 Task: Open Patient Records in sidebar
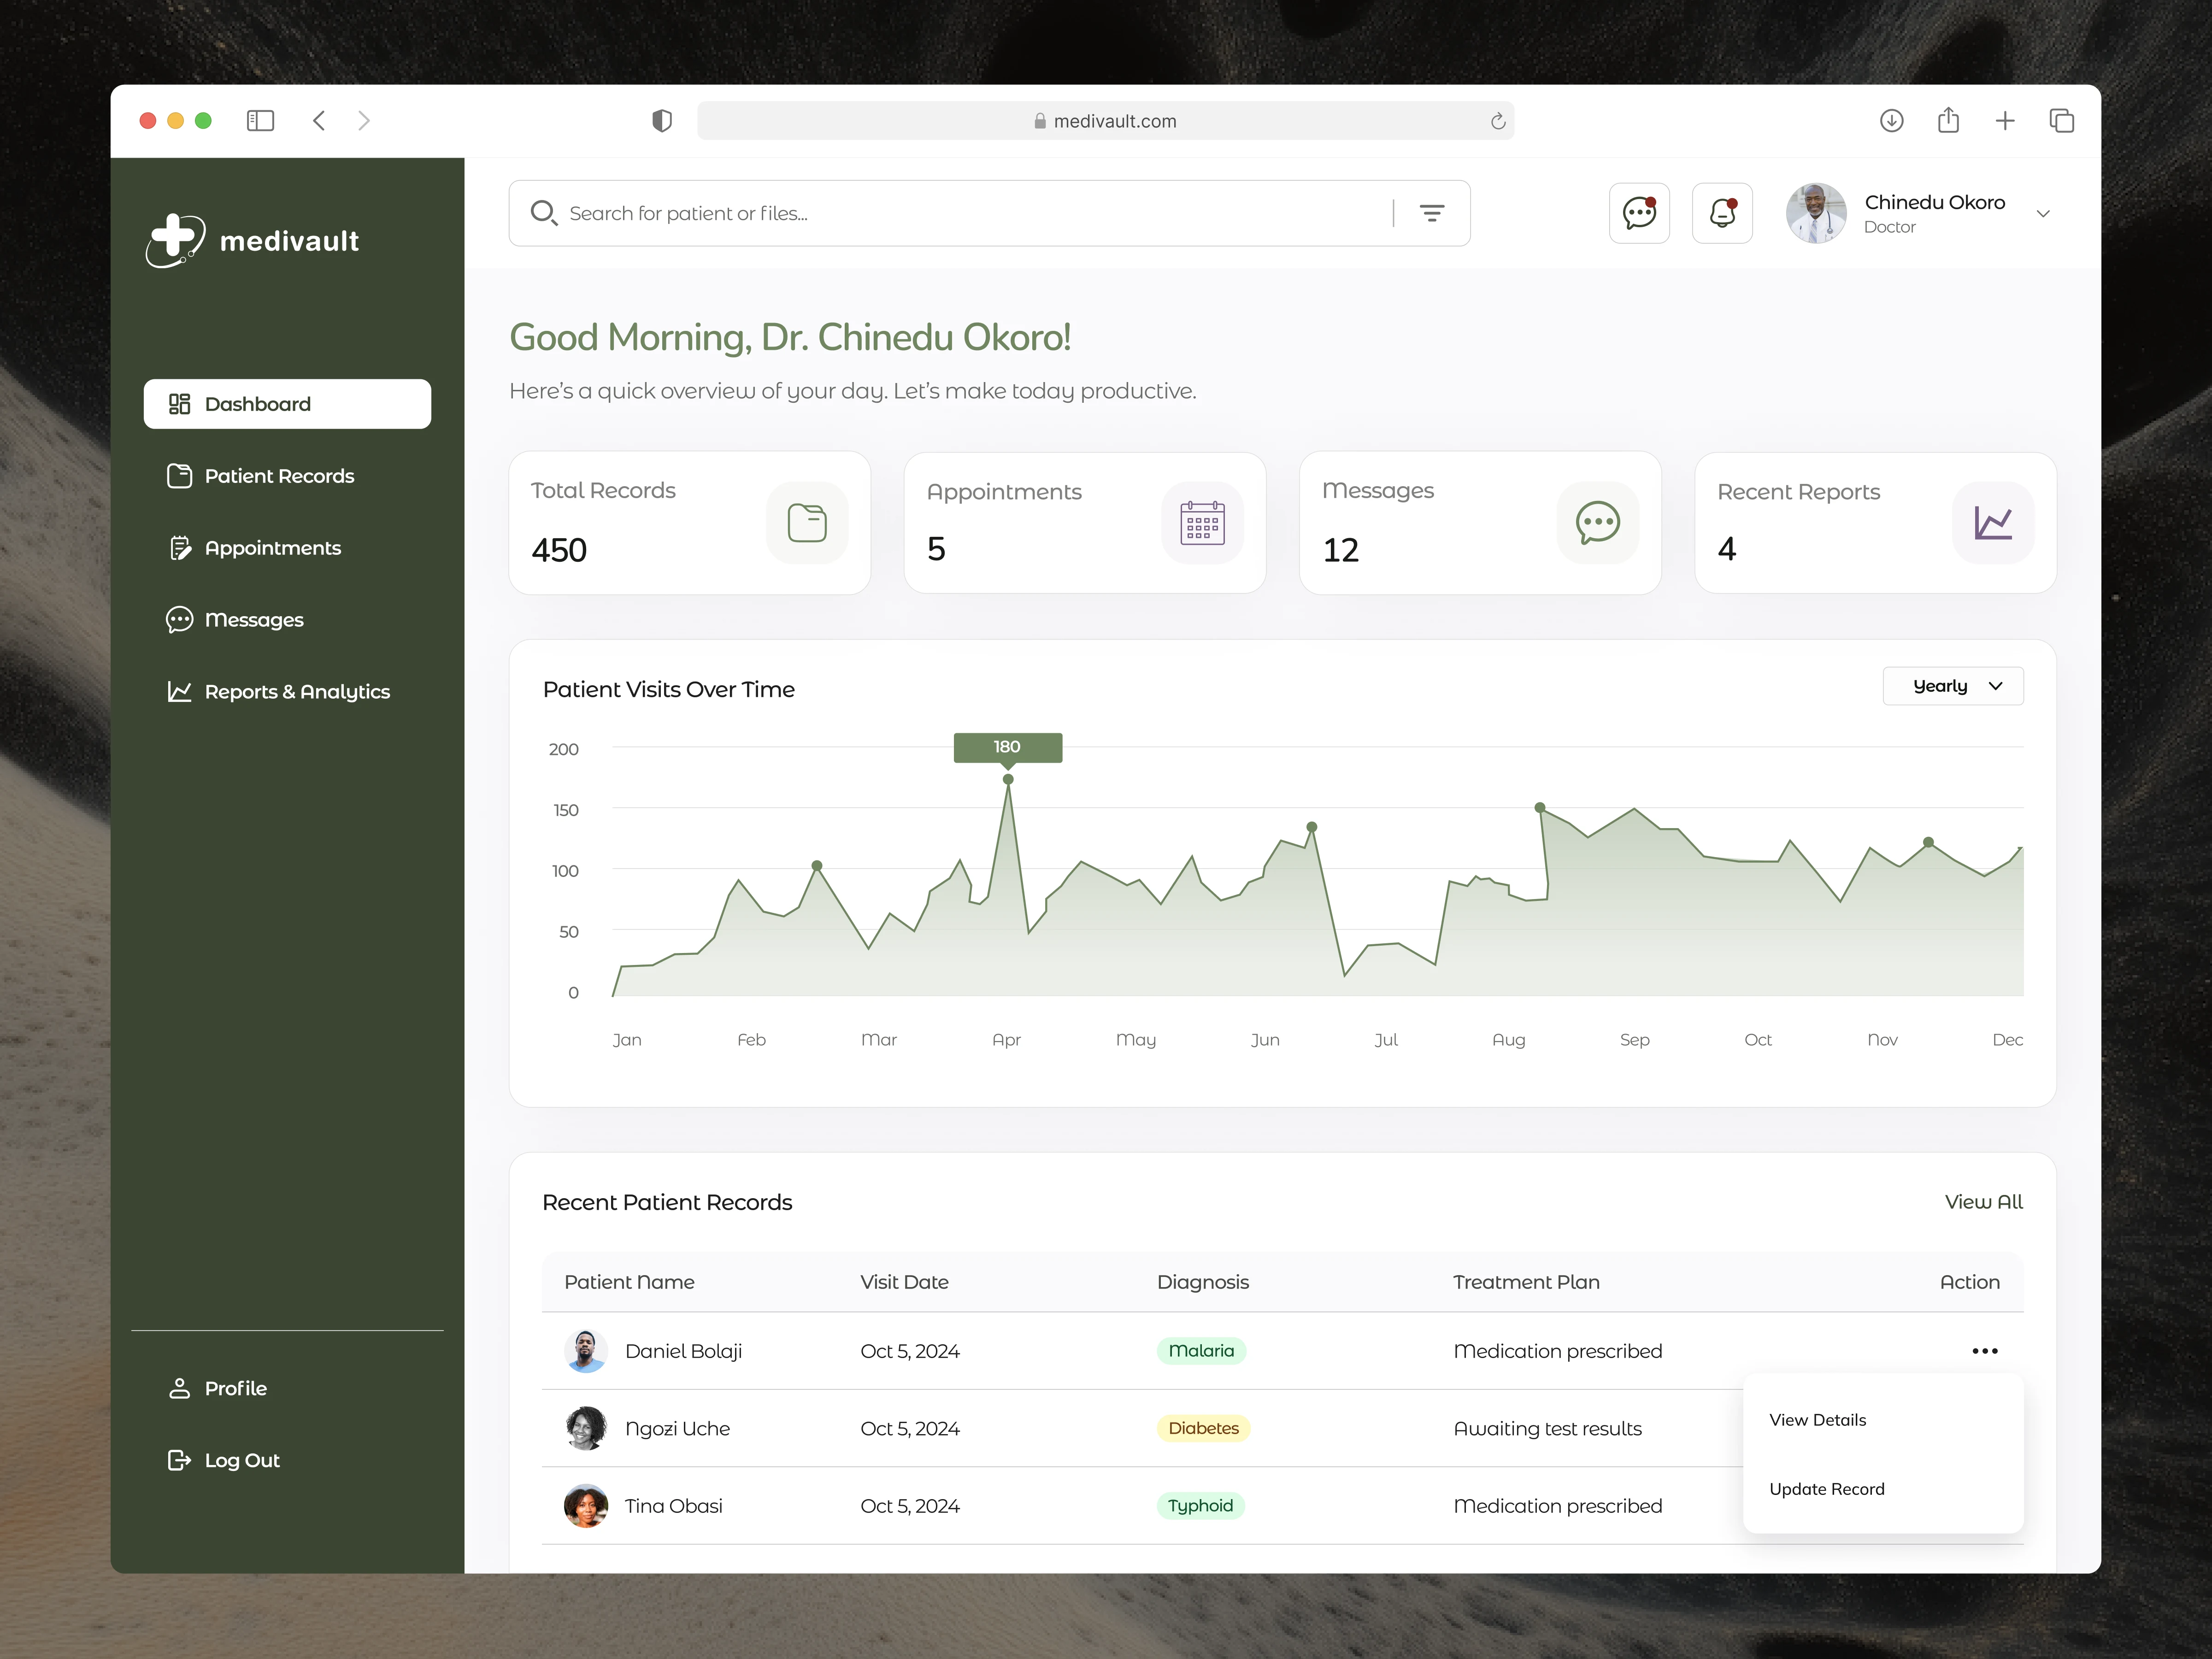[279, 476]
